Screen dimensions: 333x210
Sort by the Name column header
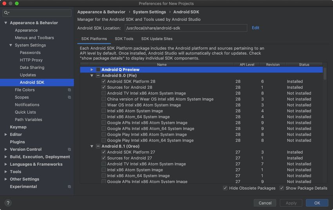162,65
